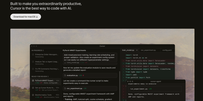Click the cursor-agent window title bar
203x101 pixels.
[156, 81]
